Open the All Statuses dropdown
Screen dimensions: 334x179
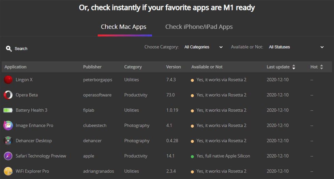(296, 47)
